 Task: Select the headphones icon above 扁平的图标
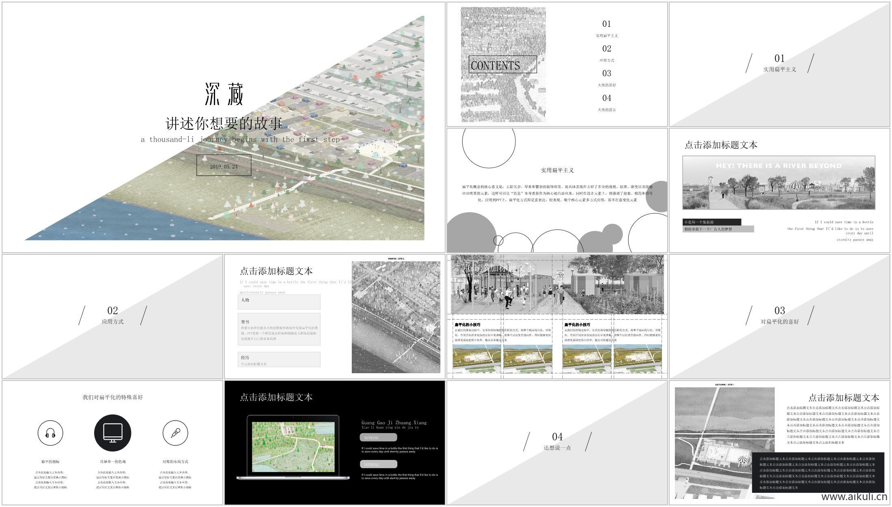click(x=50, y=432)
